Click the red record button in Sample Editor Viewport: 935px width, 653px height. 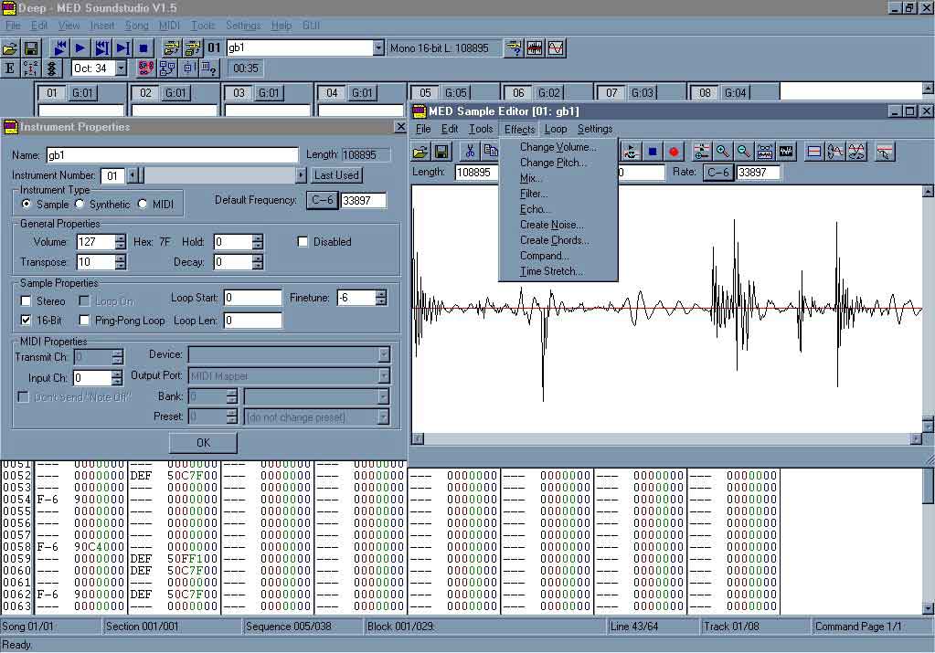click(x=674, y=152)
